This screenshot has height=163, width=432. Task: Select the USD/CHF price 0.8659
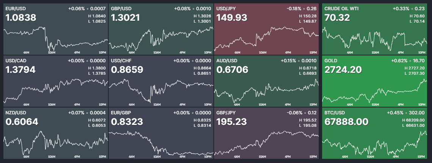point(126,70)
